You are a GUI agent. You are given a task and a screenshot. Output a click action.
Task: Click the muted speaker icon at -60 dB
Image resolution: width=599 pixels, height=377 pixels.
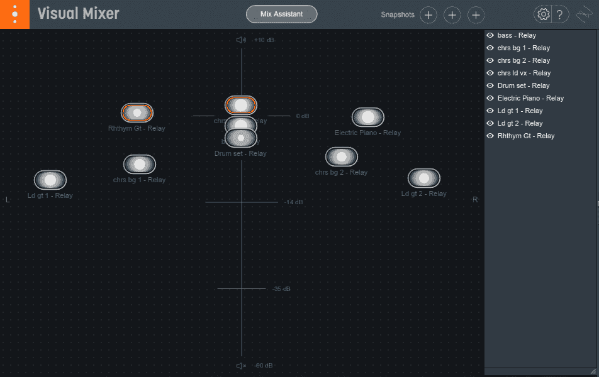pyautogui.click(x=241, y=366)
